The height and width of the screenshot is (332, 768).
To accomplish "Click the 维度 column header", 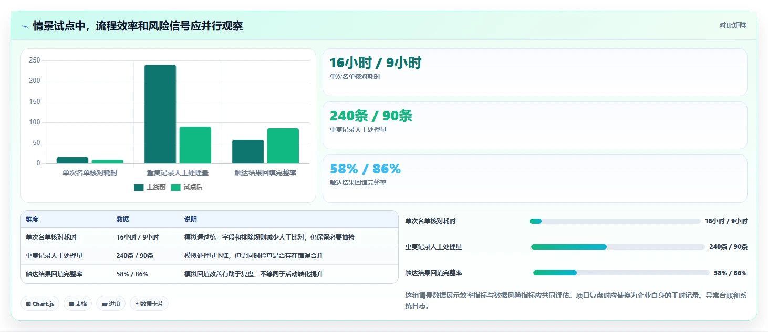I will 32,220.
